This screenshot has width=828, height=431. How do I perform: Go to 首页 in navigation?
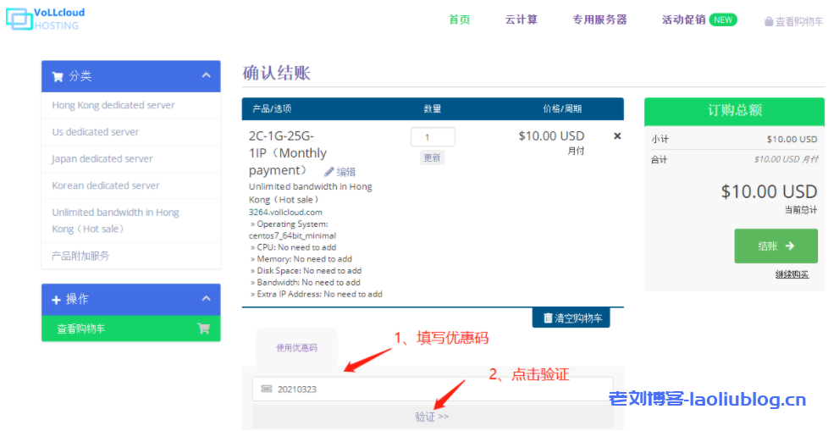(x=460, y=19)
